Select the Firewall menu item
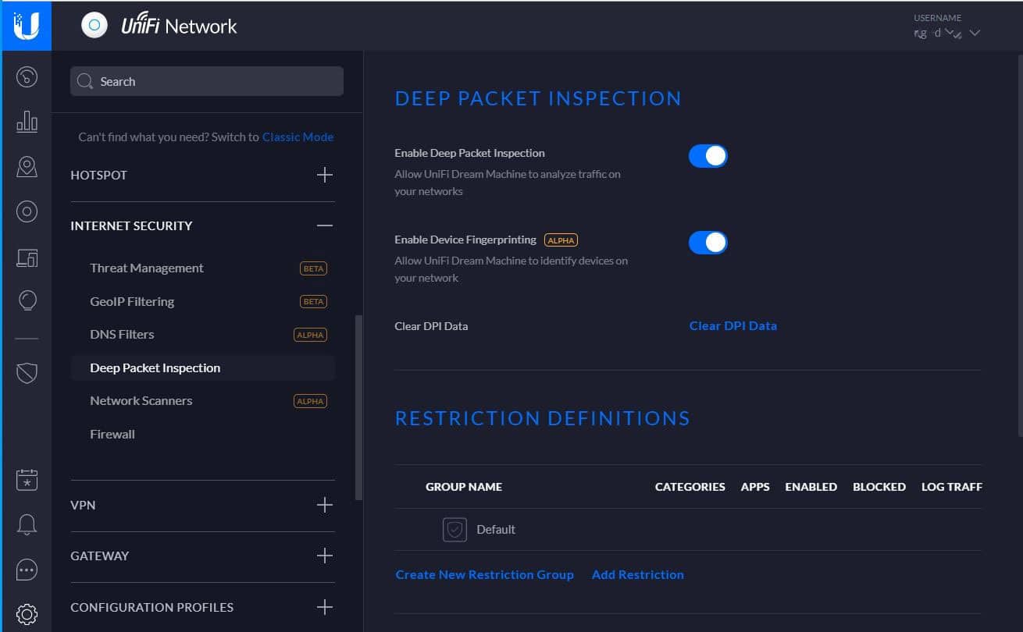The width and height of the screenshot is (1023, 632). coord(112,435)
